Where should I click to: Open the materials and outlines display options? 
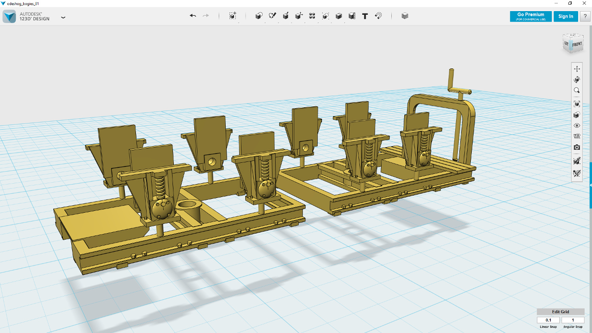[x=577, y=115]
